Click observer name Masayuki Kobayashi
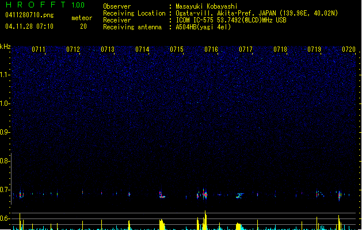The width and height of the screenshot is (362, 230). tap(207, 6)
